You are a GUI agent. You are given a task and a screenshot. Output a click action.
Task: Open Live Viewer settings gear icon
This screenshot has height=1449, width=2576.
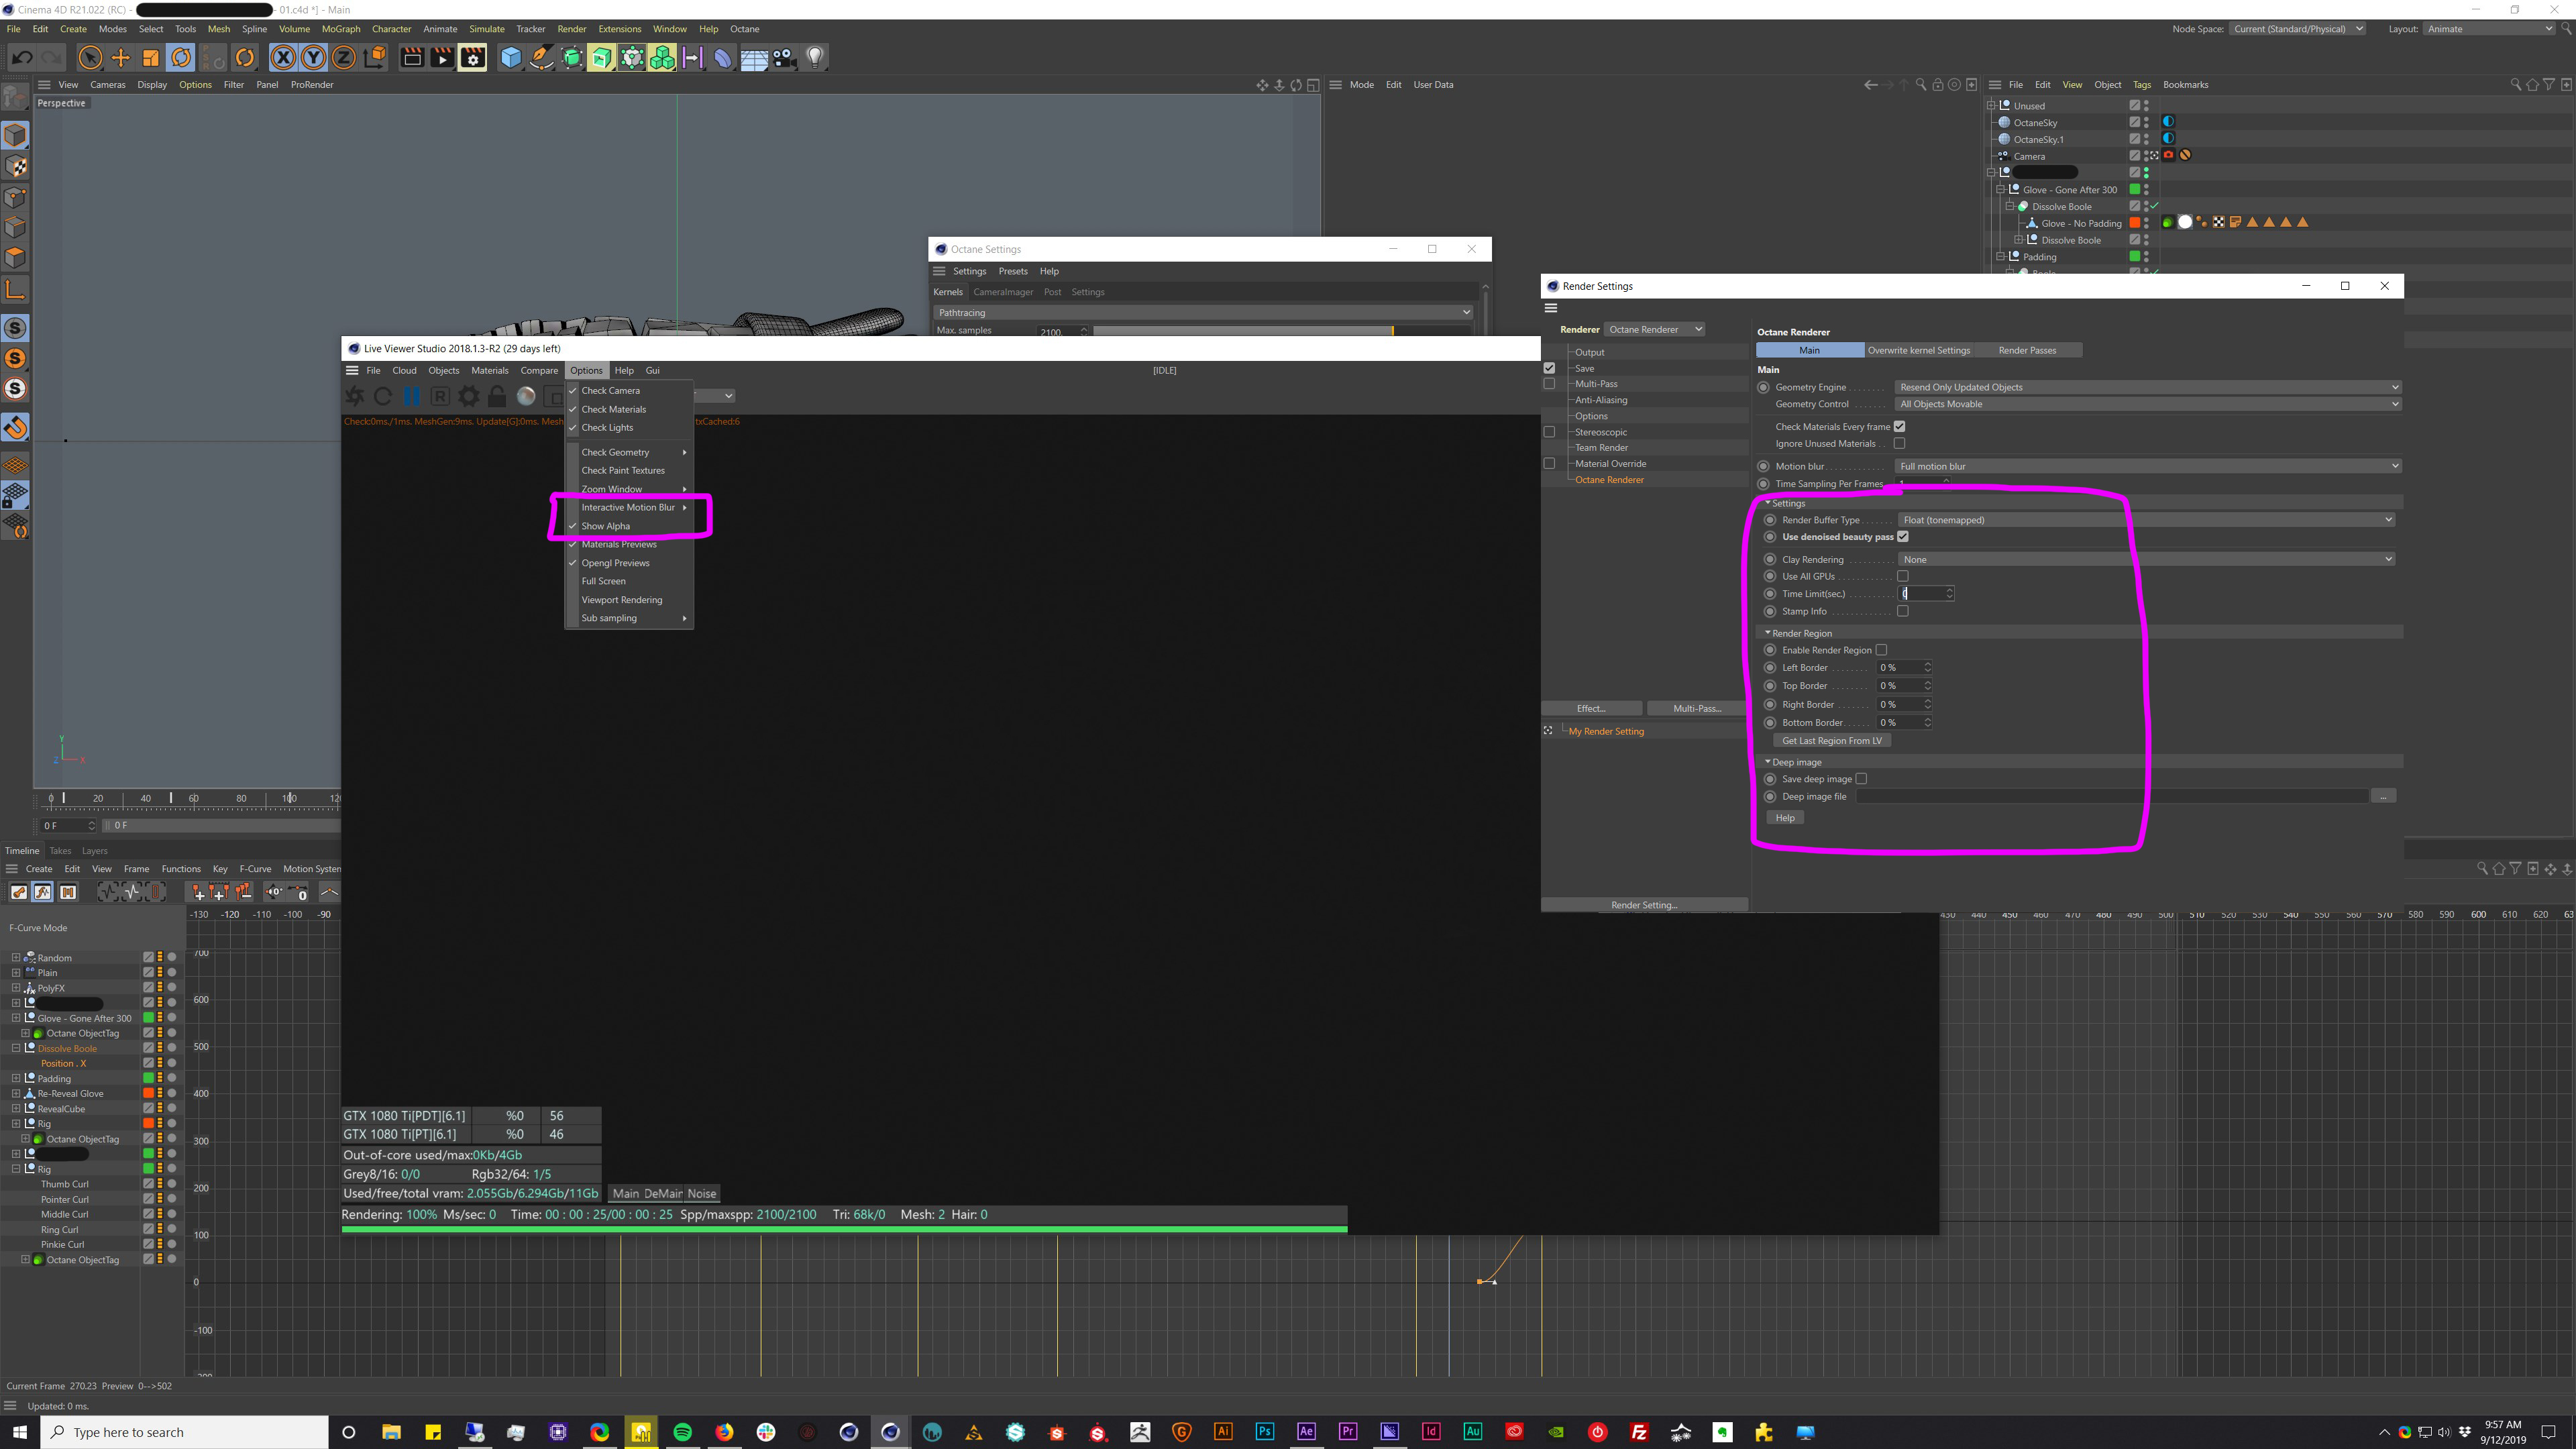click(468, 396)
